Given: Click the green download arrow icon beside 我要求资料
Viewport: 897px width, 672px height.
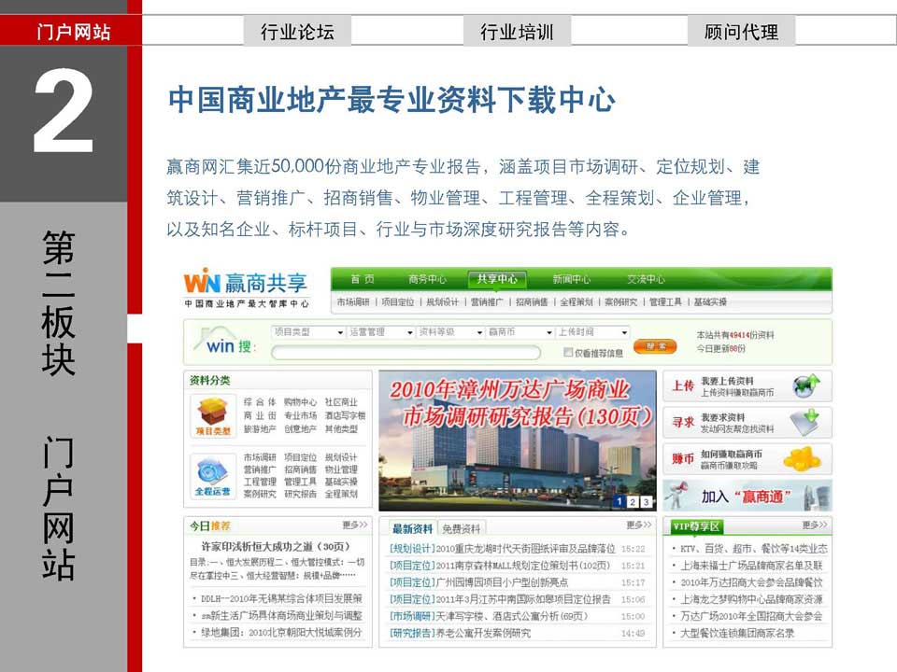Looking at the screenshot, I should pyautogui.click(x=806, y=423).
